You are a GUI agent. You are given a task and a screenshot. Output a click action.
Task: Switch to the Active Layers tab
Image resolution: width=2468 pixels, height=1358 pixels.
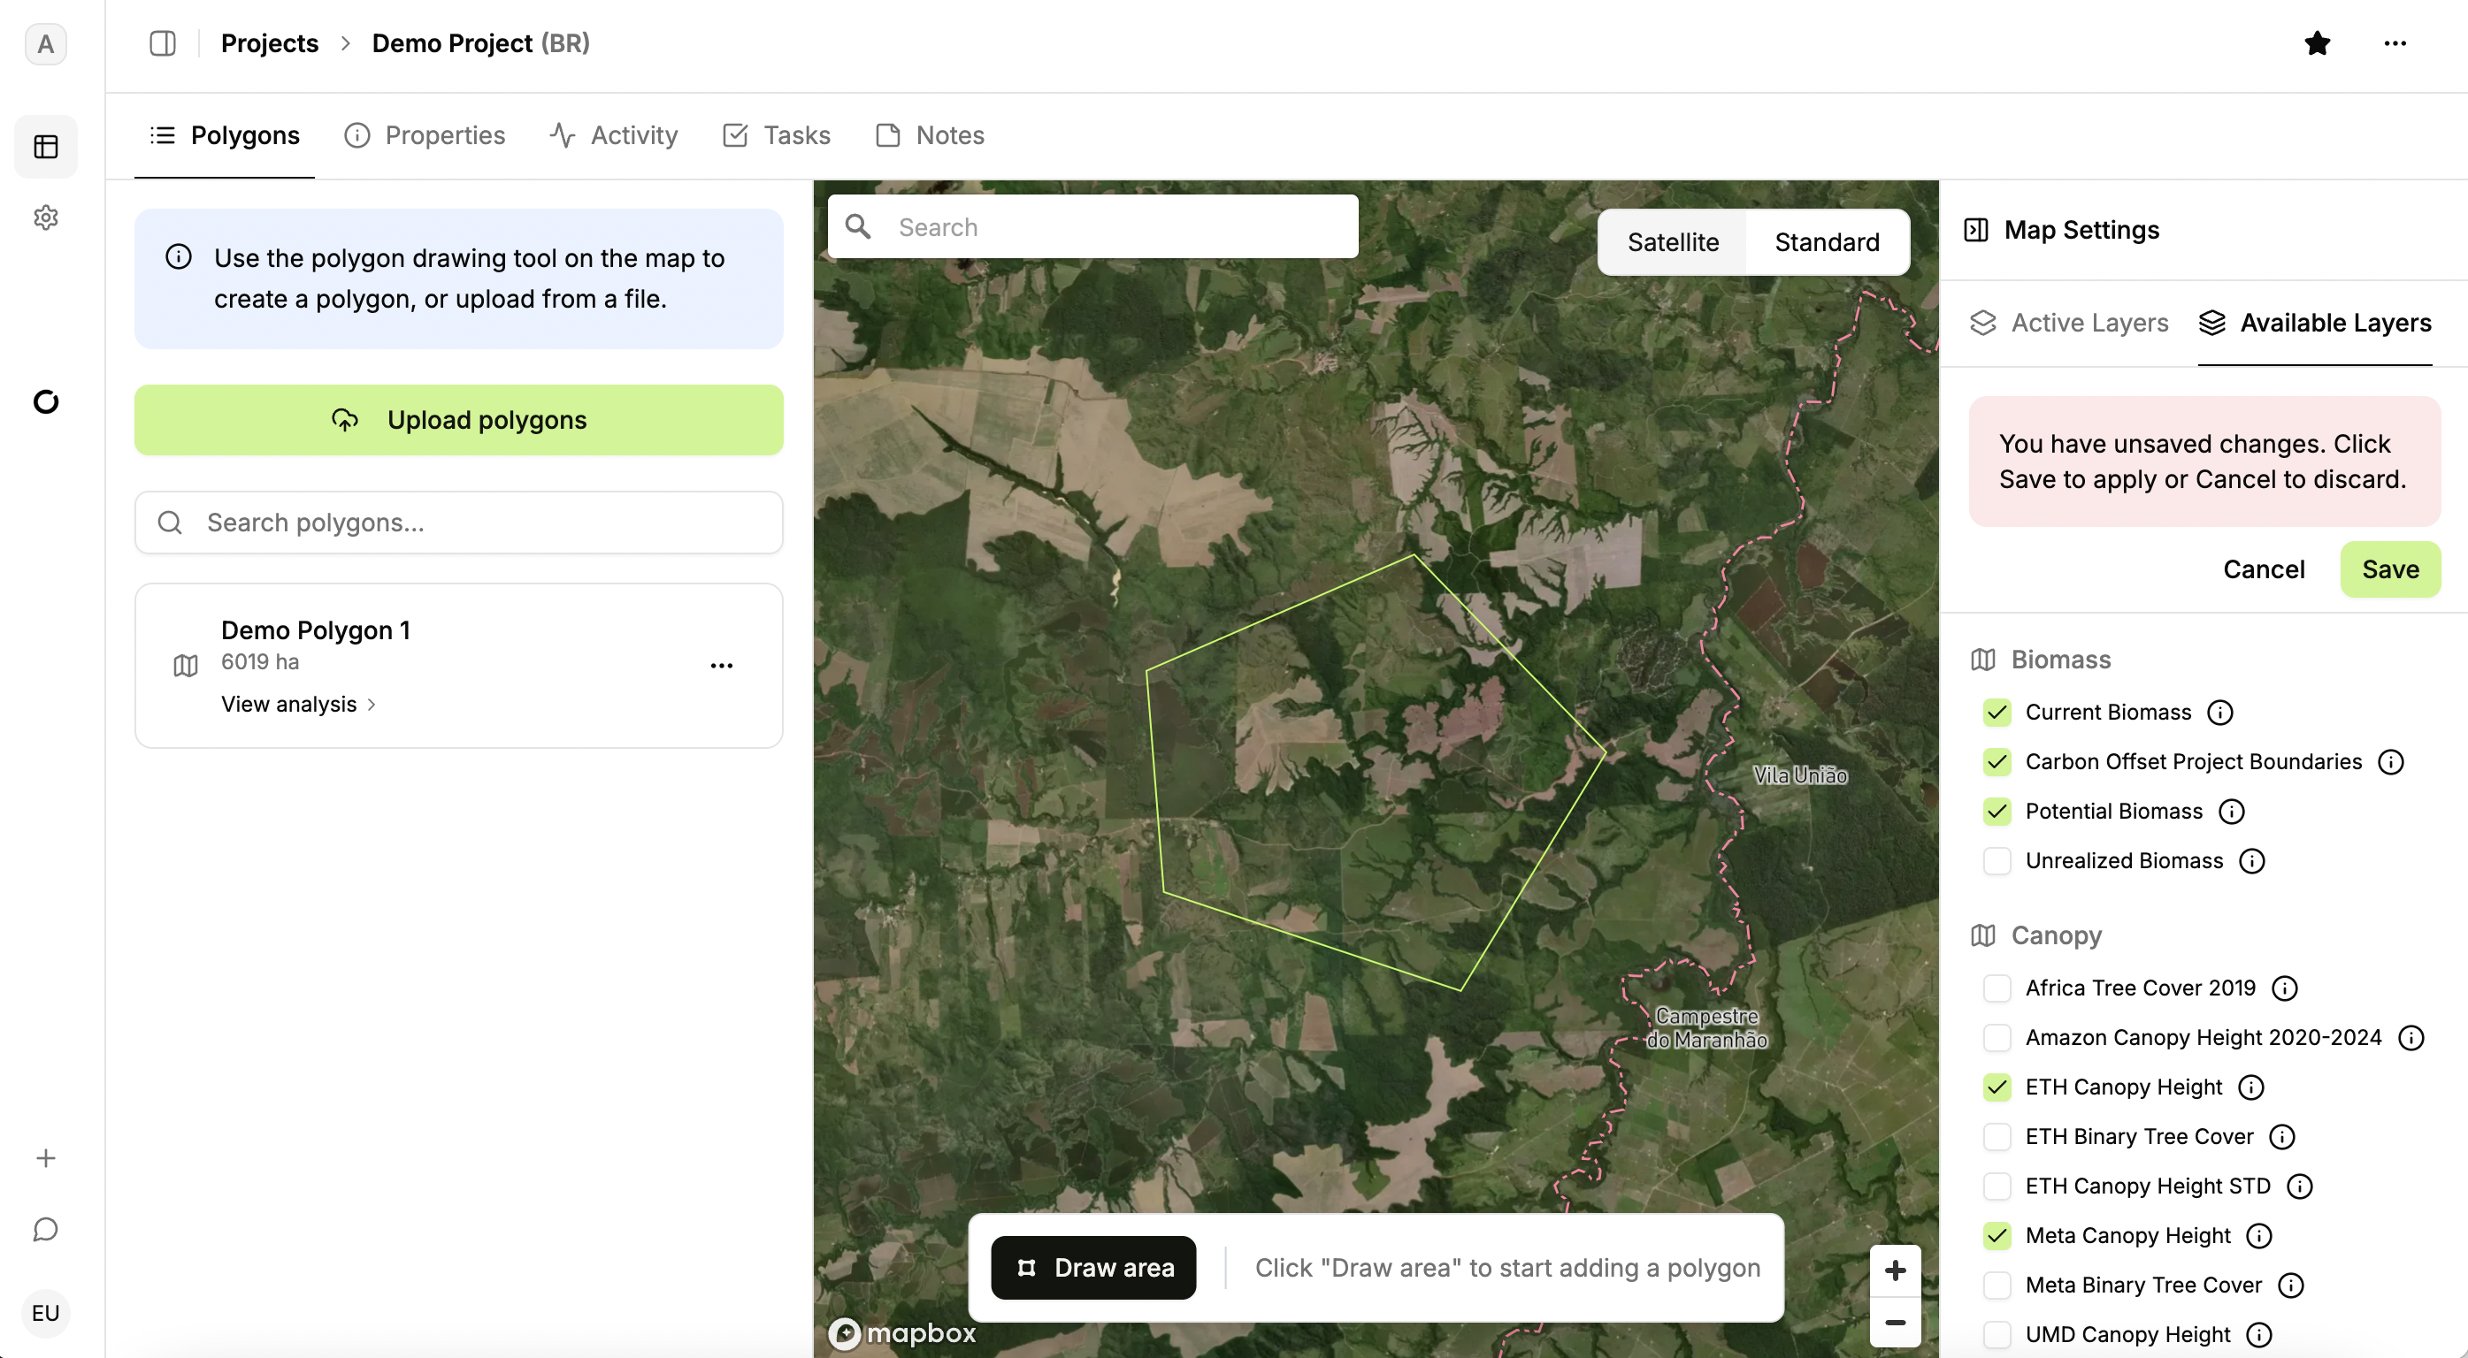pos(2069,323)
